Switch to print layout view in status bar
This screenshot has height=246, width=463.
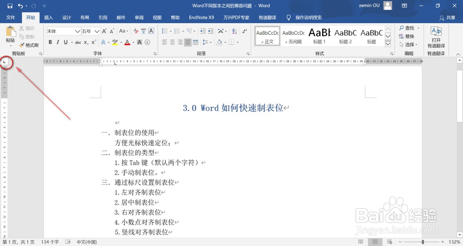(x=375, y=242)
